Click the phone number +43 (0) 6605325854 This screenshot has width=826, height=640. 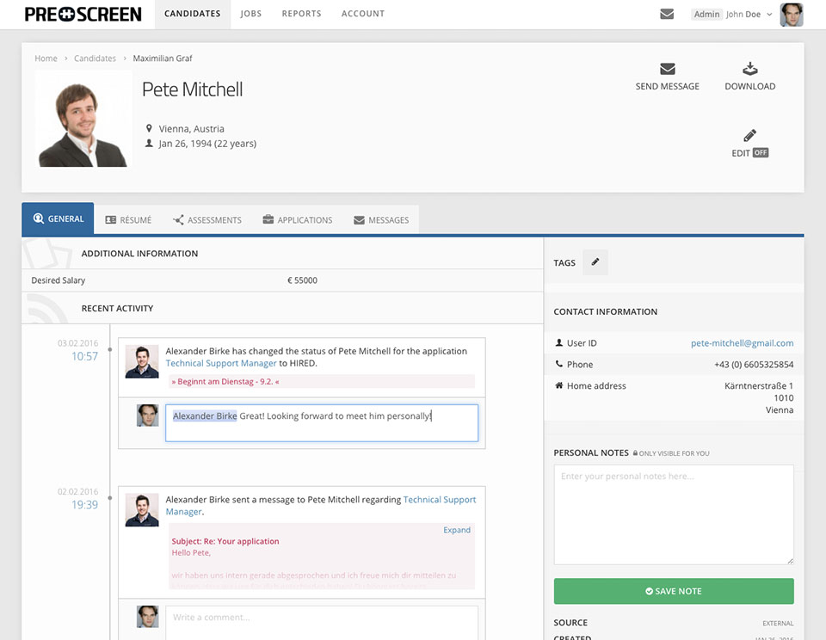point(754,365)
